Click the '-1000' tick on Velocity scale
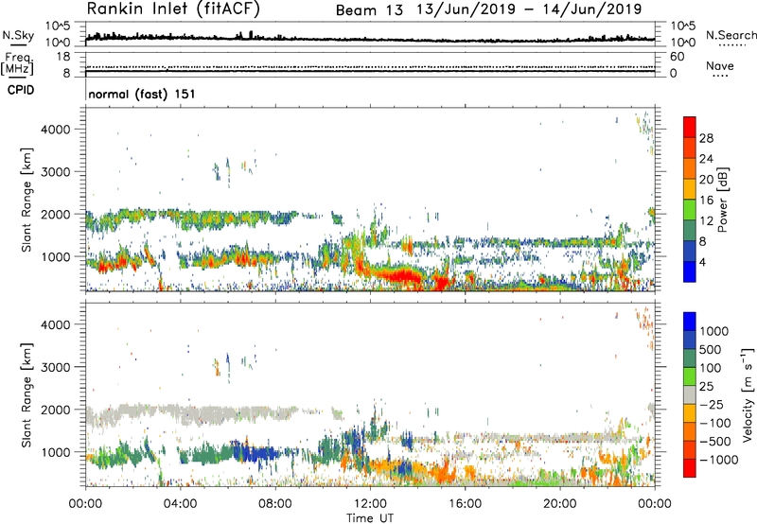Viewport: 757px width, 524px height. point(718,460)
